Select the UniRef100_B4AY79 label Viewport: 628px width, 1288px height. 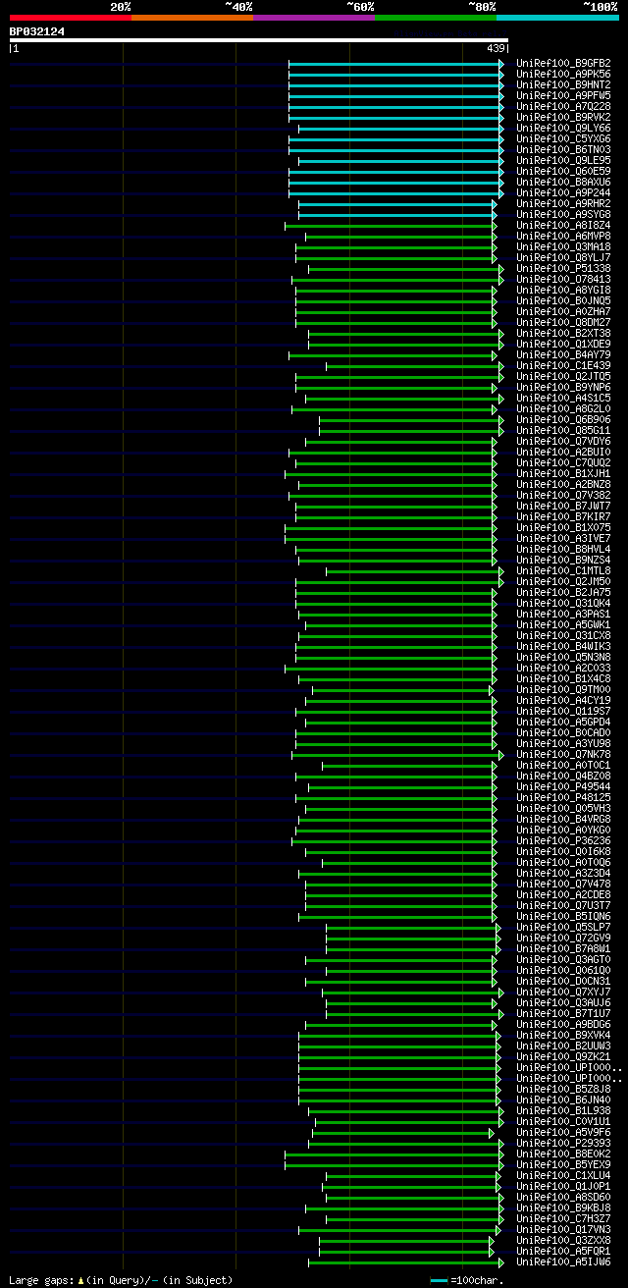click(x=563, y=355)
